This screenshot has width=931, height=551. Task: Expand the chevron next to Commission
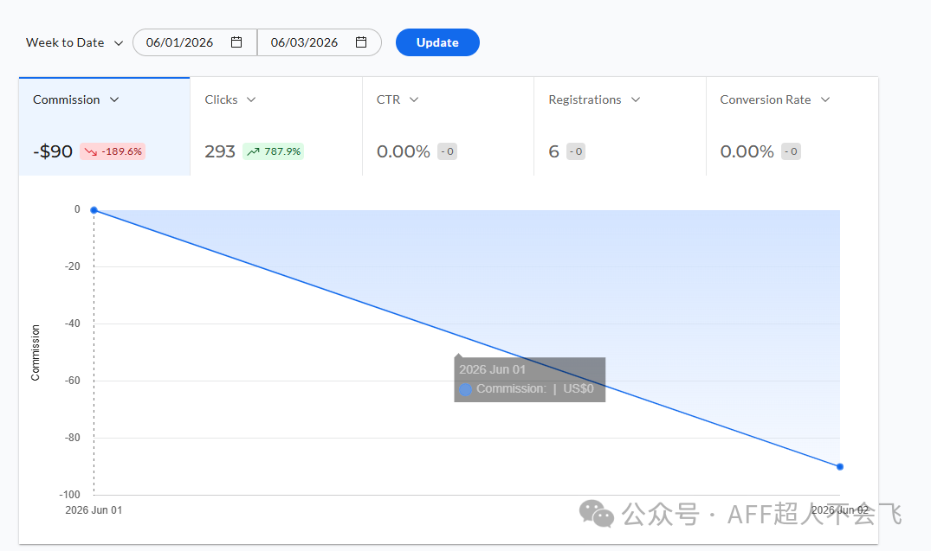point(114,99)
